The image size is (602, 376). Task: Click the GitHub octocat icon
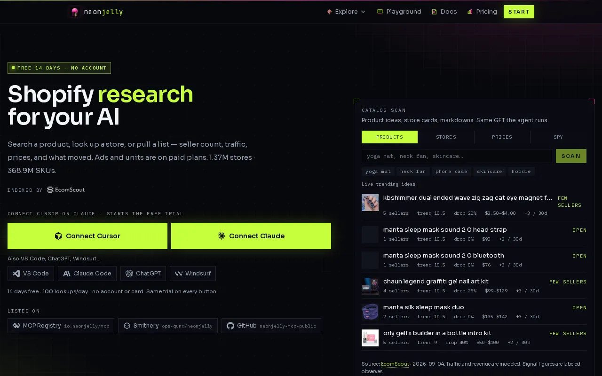(230, 326)
